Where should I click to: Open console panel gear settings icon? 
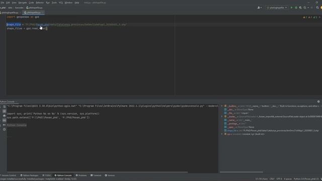point(318,102)
